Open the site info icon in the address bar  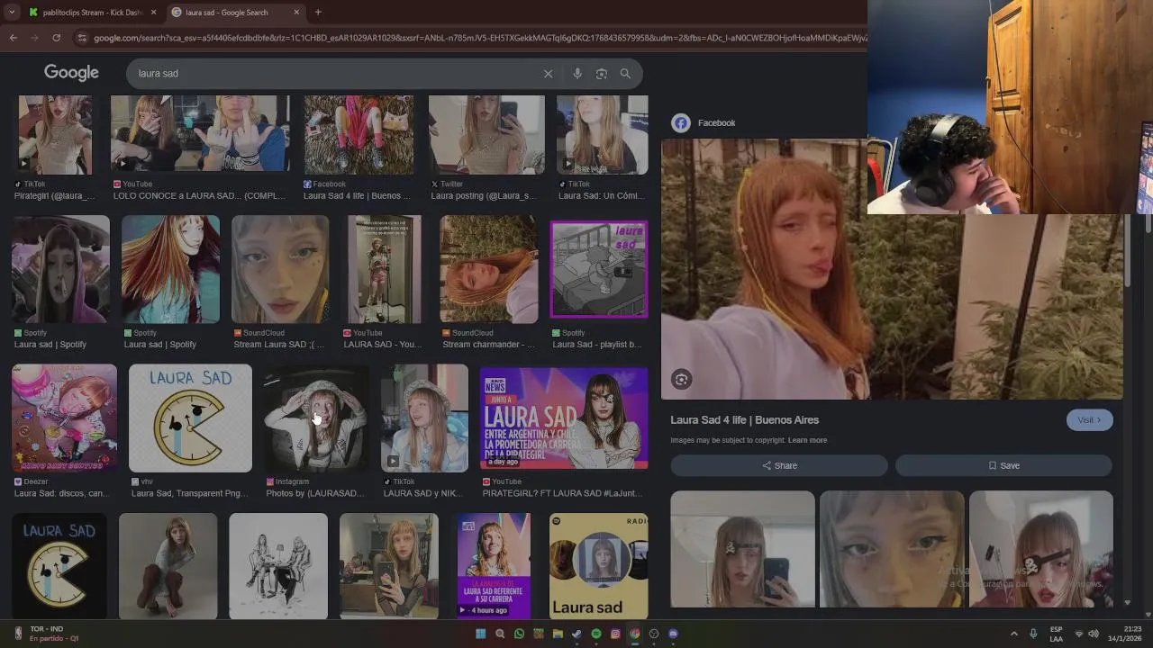point(82,38)
